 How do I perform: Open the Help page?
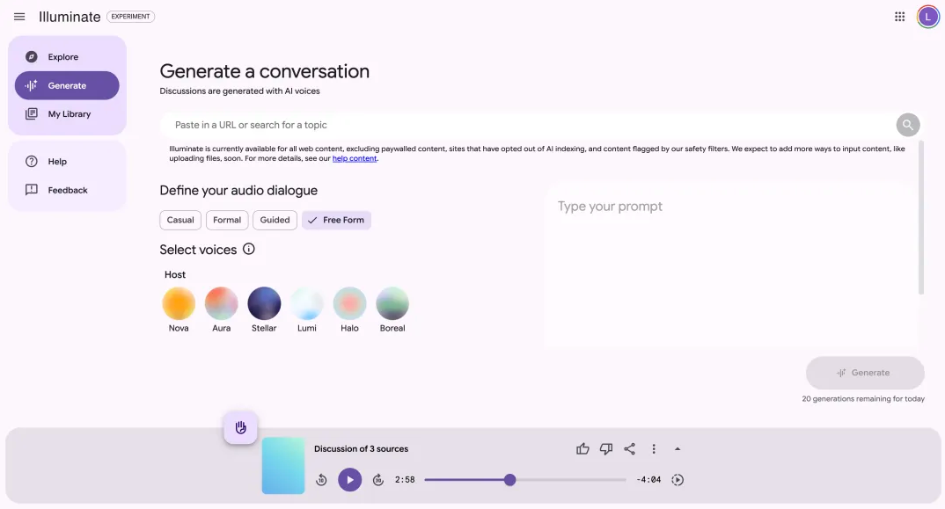point(67,162)
